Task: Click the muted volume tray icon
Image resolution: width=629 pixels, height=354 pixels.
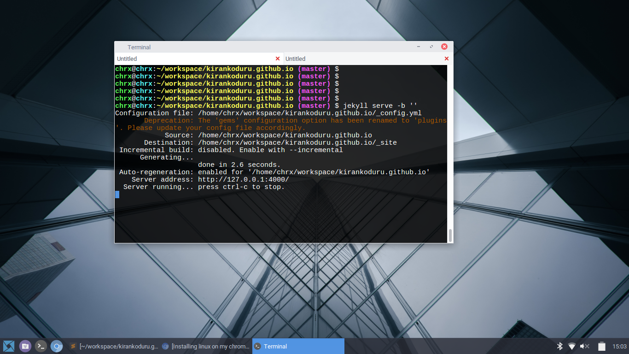Action: pos(585,346)
